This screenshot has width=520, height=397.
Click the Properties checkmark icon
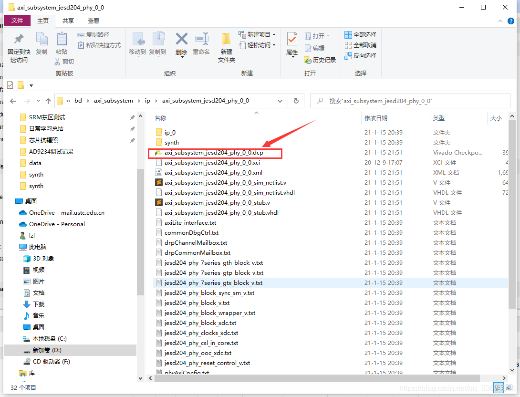tap(292, 40)
